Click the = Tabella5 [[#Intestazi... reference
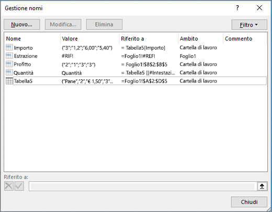Viewport: 272px width, 212px height. (148, 73)
